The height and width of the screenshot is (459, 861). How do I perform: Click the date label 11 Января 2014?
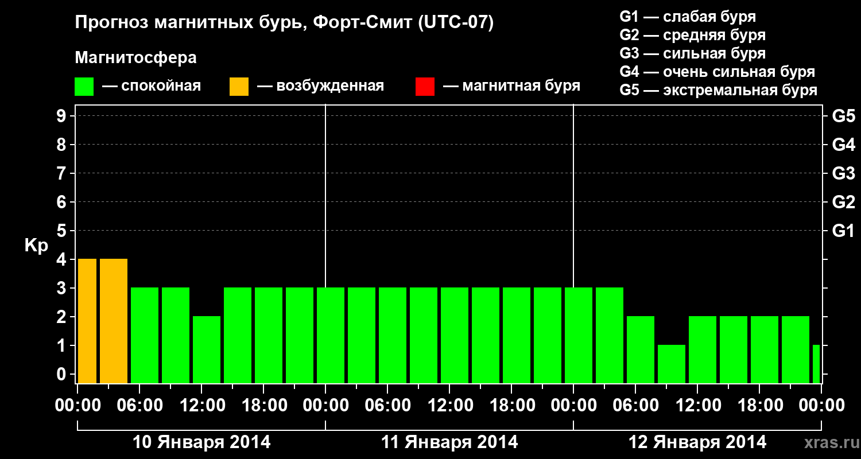pos(449,442)
